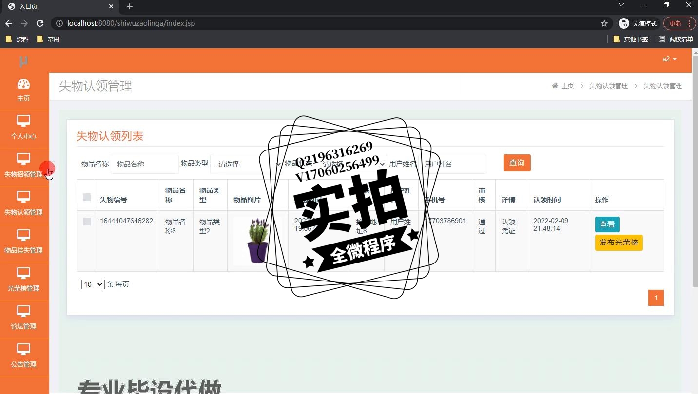Open 论坛管理 sidebar icon

(x=23, y=311)
